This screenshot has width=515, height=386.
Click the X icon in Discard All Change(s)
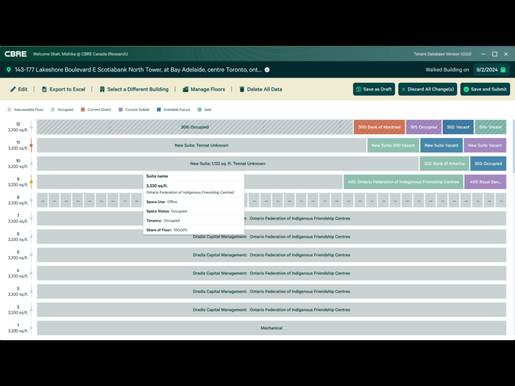[403, 89]
